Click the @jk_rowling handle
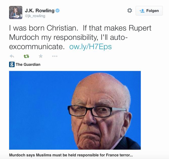This screenshot has height=159, width=169. click(35, 16)
